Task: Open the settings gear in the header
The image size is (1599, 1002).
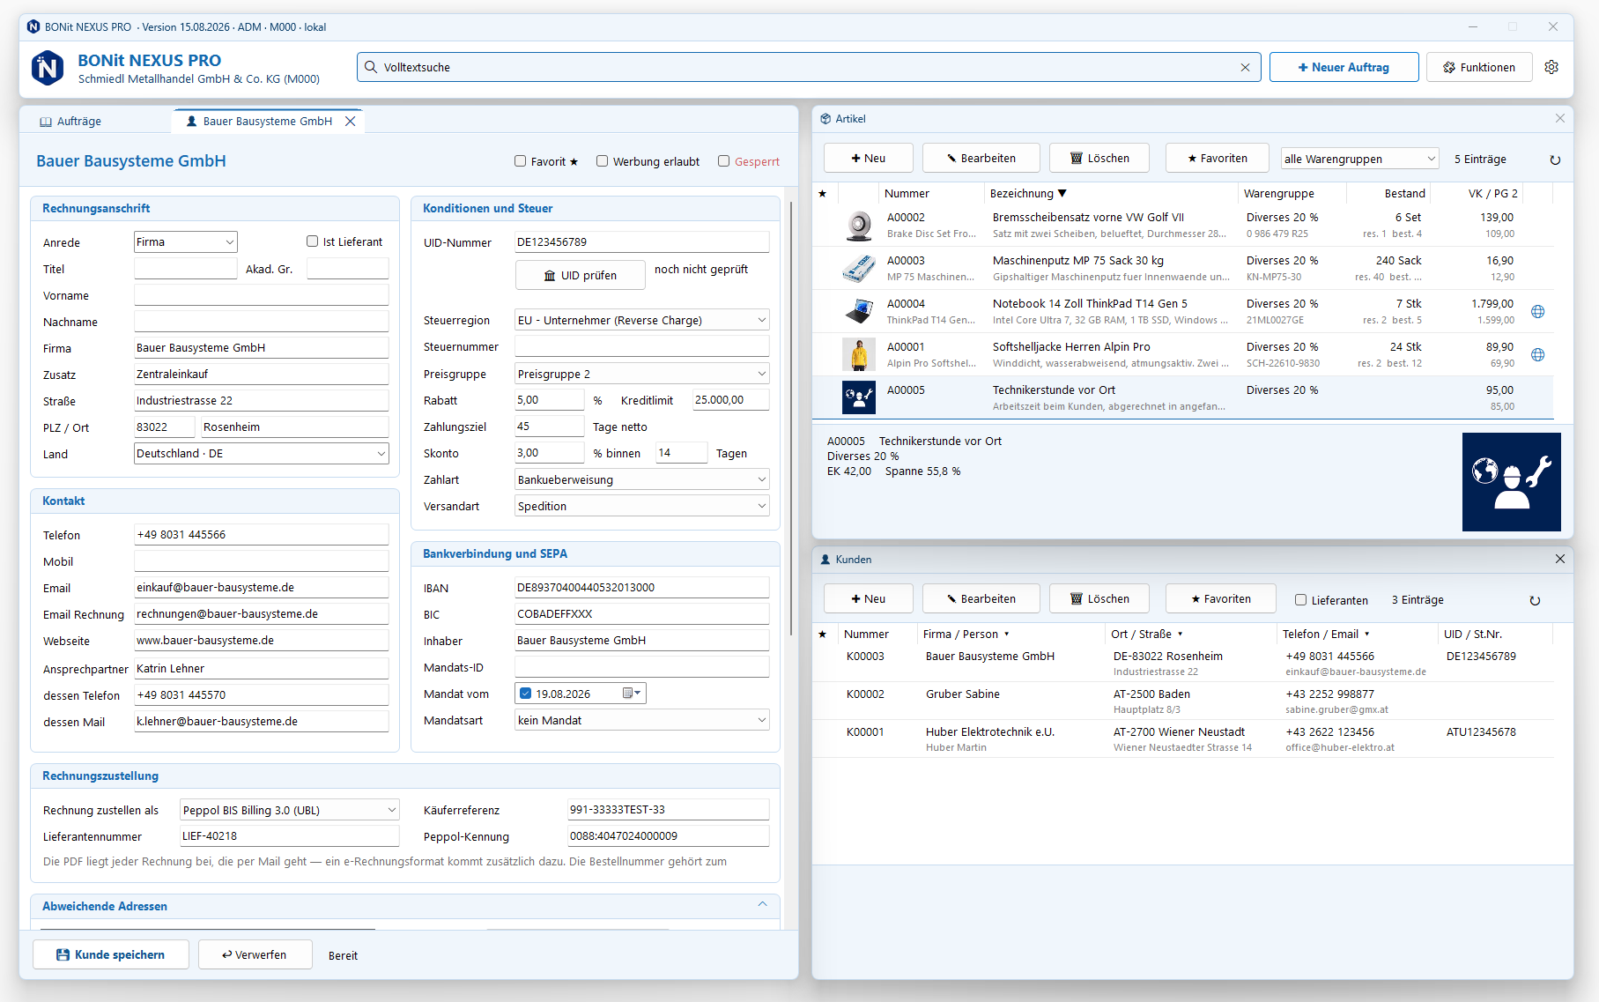Action: [1551, 67]
